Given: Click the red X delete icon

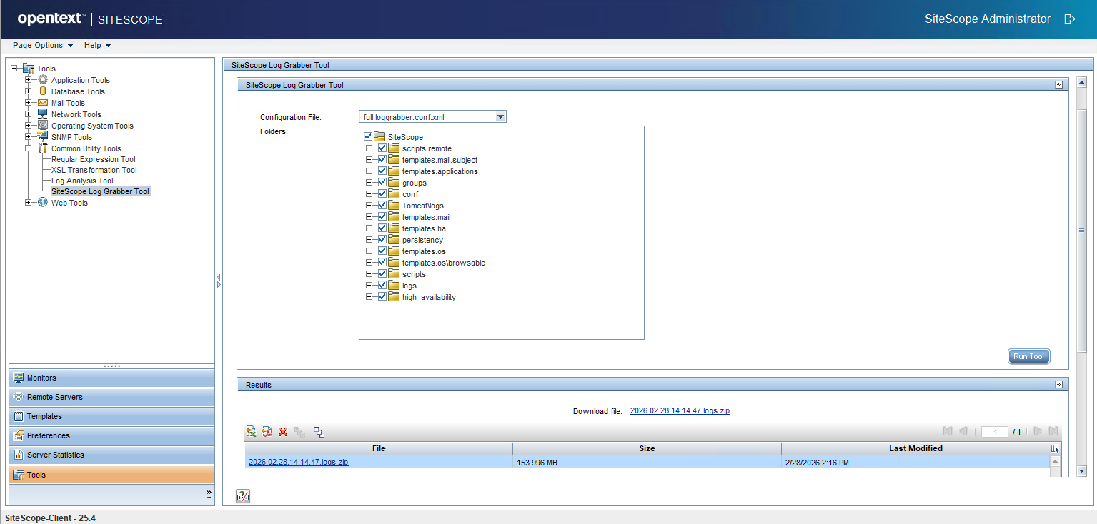Looking at the screenshot, I should coord(283,432).
